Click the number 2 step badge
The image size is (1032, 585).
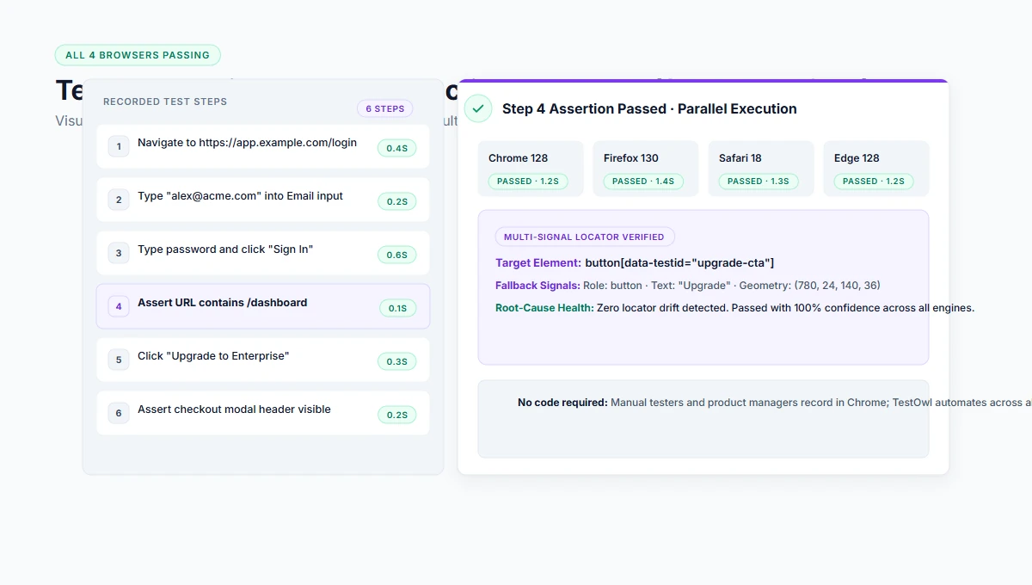tap(119, 200)
